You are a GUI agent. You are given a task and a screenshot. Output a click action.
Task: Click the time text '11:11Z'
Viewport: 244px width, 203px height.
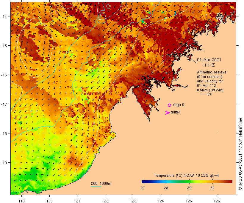208,65
